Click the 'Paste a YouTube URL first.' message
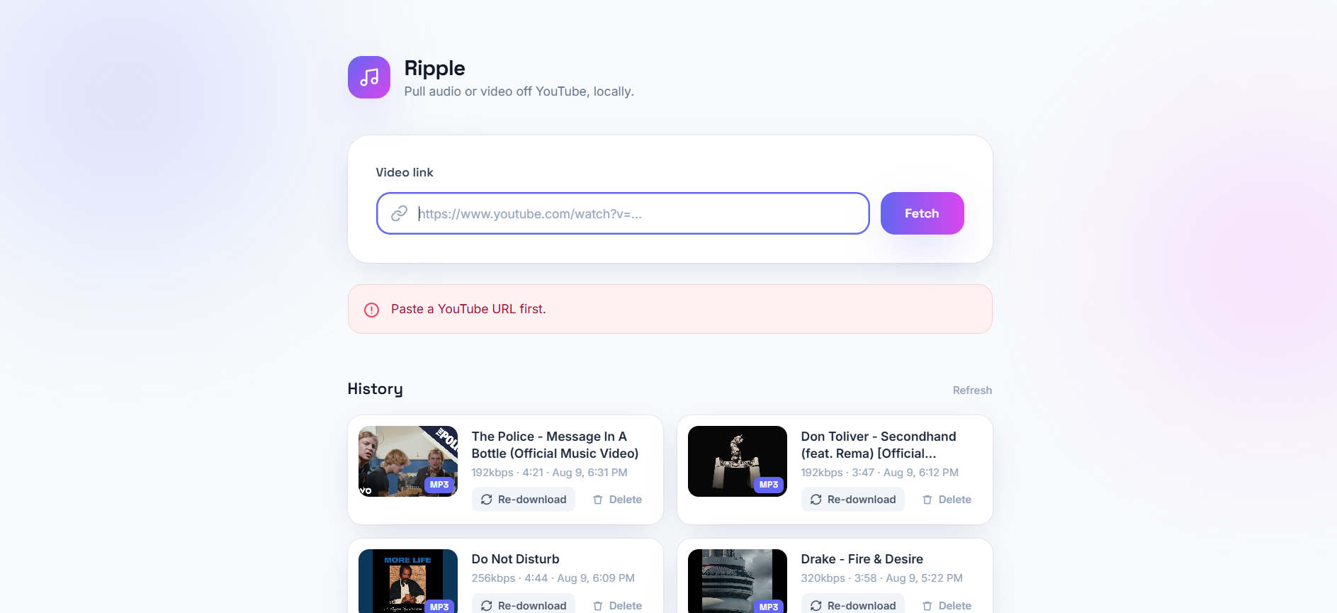This screenshot has width=1337, height=613. click(x=468, y=309)
